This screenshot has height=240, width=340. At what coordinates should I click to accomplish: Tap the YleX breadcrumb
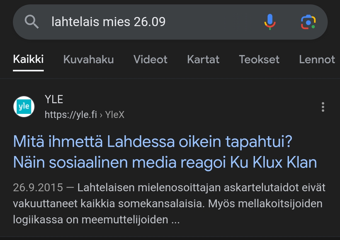pyautogui.click(x=115, y=115)
